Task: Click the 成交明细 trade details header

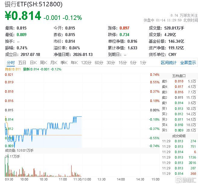Action: click(179, 136)
